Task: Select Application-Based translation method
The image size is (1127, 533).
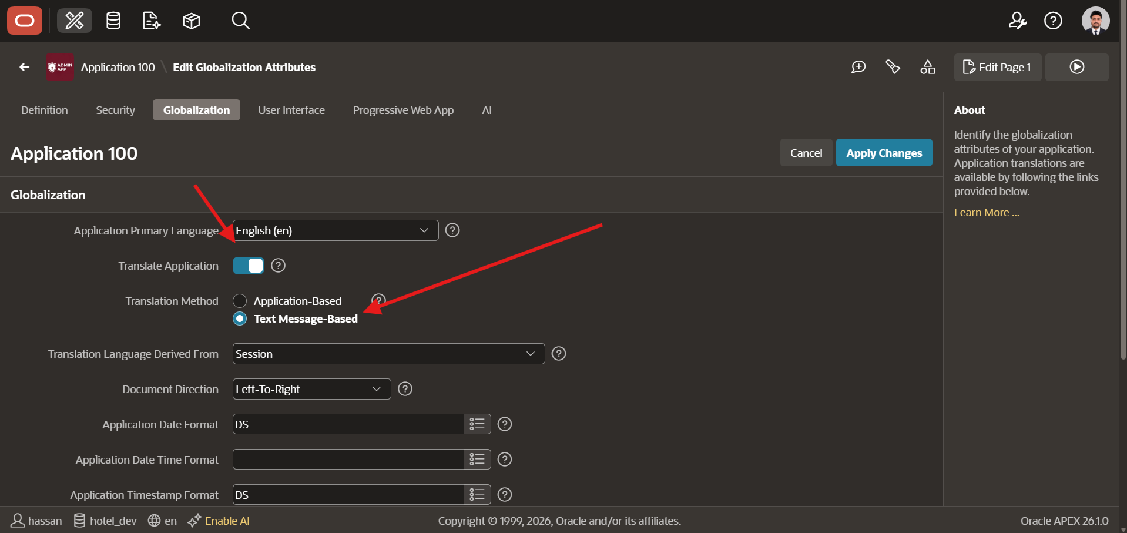Action: (240, 301)
